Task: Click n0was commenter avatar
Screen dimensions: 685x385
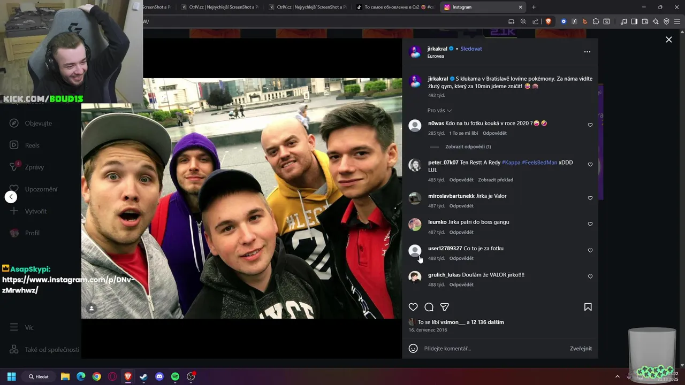Action: tap(415, 126)
